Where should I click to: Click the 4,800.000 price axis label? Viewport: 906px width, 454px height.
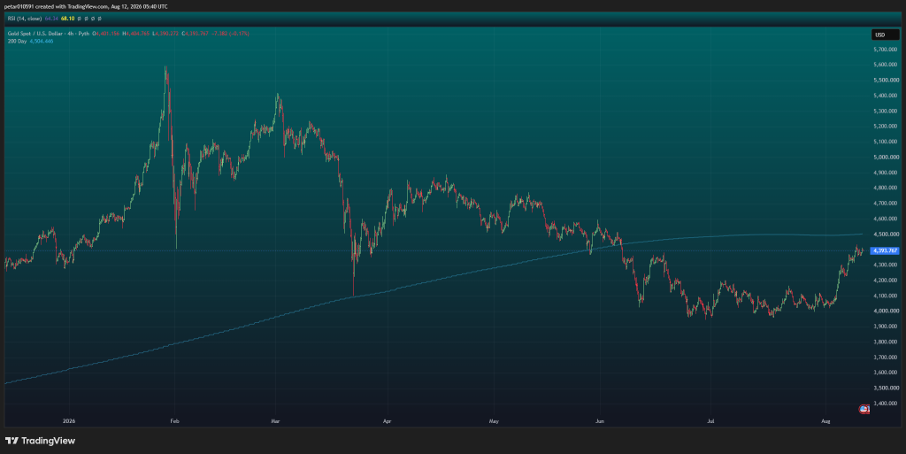(x=887, y=188)
